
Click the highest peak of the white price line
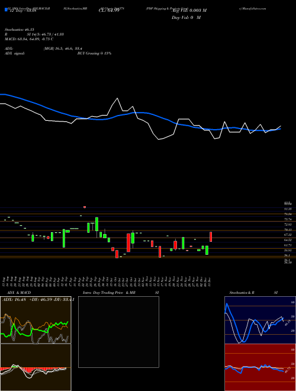(118, 98)
